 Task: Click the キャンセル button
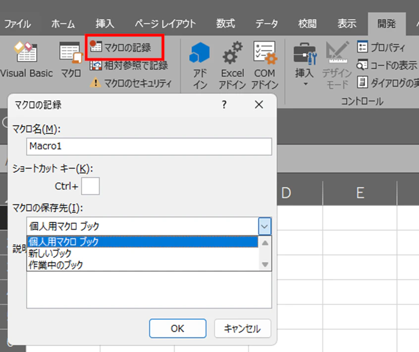click(x=242, y=328)
